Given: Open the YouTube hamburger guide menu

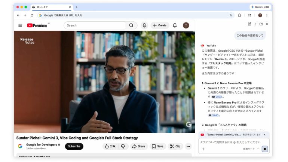Looking at the screenshot, I should pyautogui.click(x=20, y=25).
